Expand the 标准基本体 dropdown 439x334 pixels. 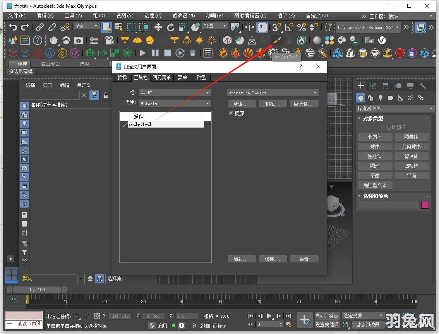pos(394,109)
